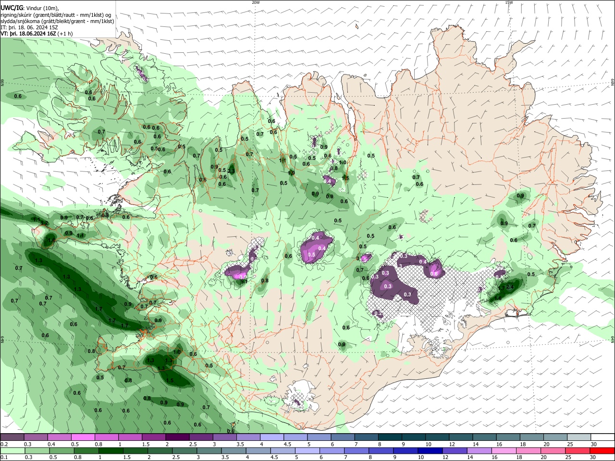Click the '20W' longitude label

coord(256,2)
